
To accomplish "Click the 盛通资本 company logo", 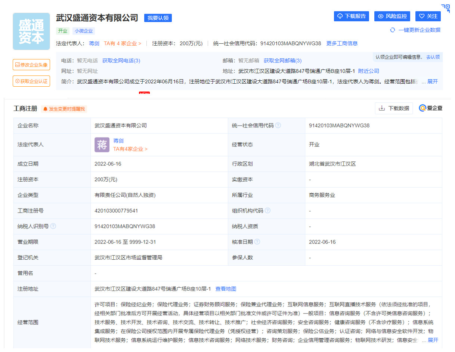I will click(x=31, y=31).
